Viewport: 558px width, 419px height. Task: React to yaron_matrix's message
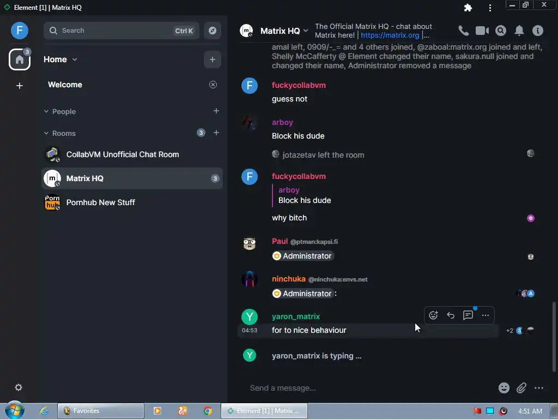pos(433,315)
